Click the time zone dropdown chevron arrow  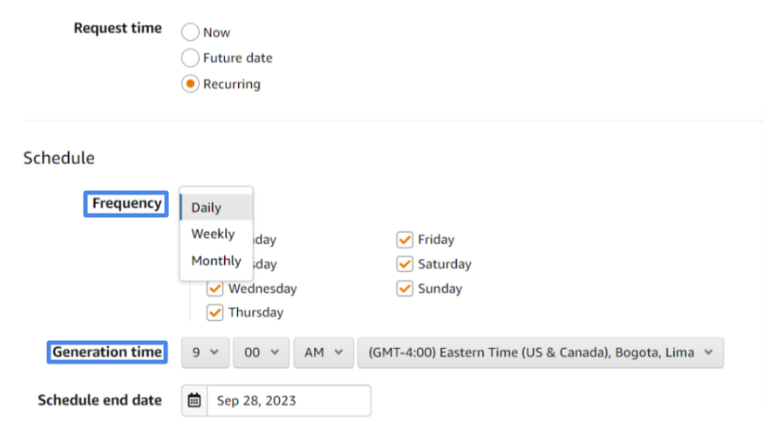point(708,352)
